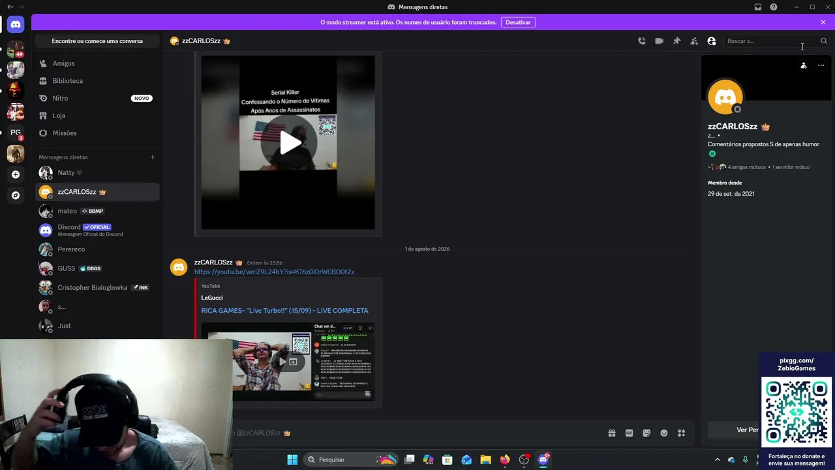The image size is (835, 470).
Task: Open the Discord help icon
Action: coord(774,7)
